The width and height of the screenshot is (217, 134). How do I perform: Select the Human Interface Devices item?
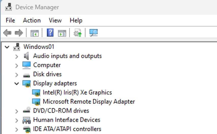pos(67,120)
